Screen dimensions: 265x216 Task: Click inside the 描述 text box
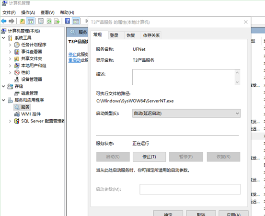coord(184,77)
